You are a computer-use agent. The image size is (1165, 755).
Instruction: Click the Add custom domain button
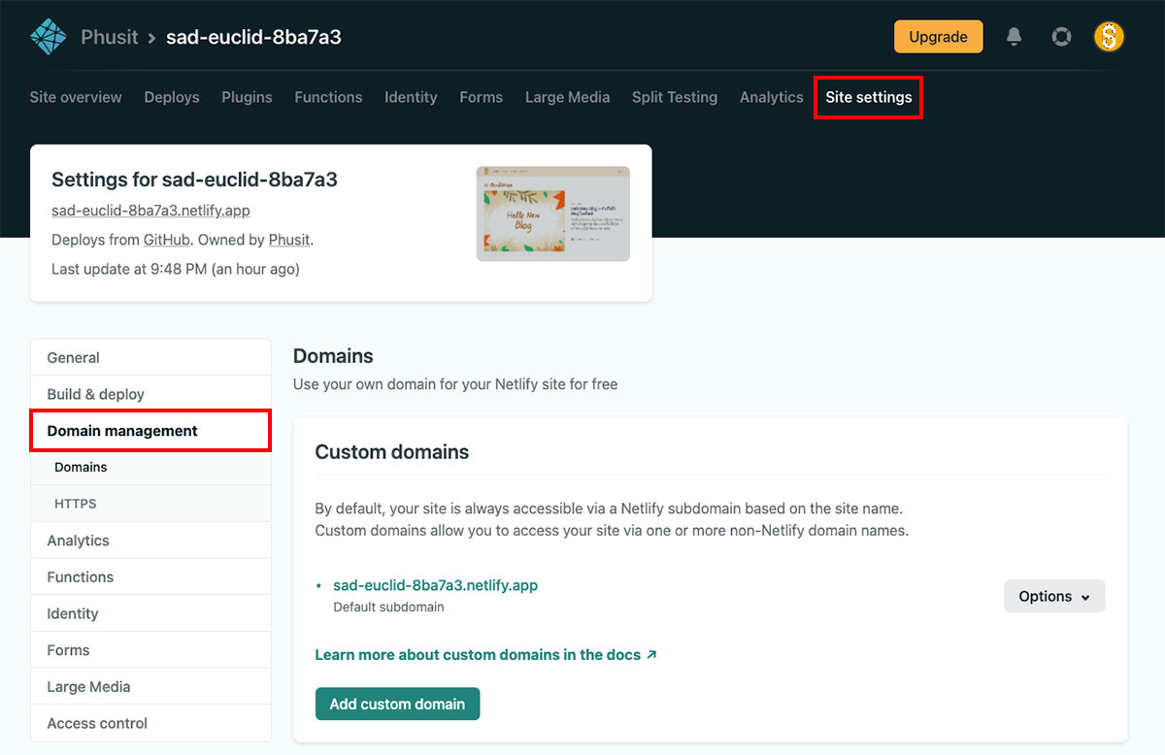(397, 704)
